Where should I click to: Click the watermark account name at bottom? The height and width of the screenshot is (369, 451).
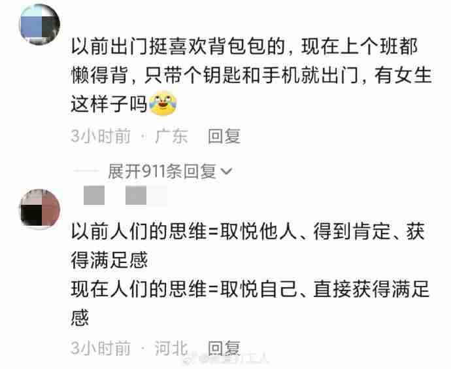(x=235, y=359)
